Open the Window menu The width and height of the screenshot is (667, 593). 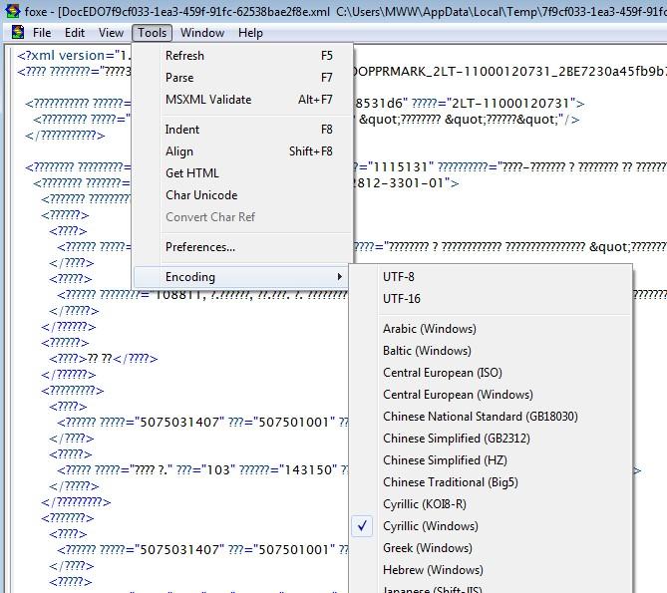[x=202, y=33]
